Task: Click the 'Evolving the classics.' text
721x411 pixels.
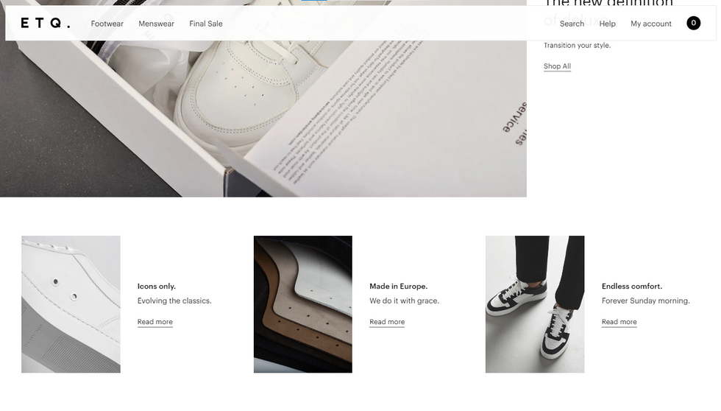Action: (x=175, y=301)
